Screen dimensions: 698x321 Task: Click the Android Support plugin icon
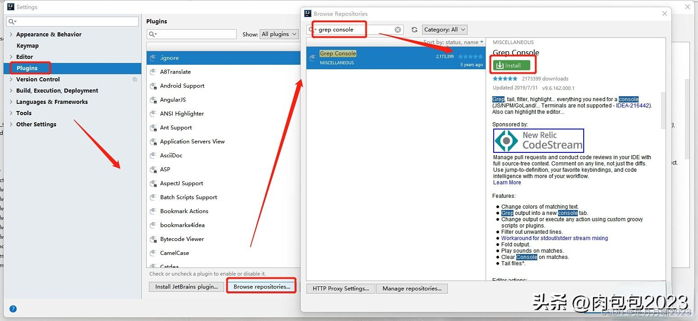coord(153,86)
